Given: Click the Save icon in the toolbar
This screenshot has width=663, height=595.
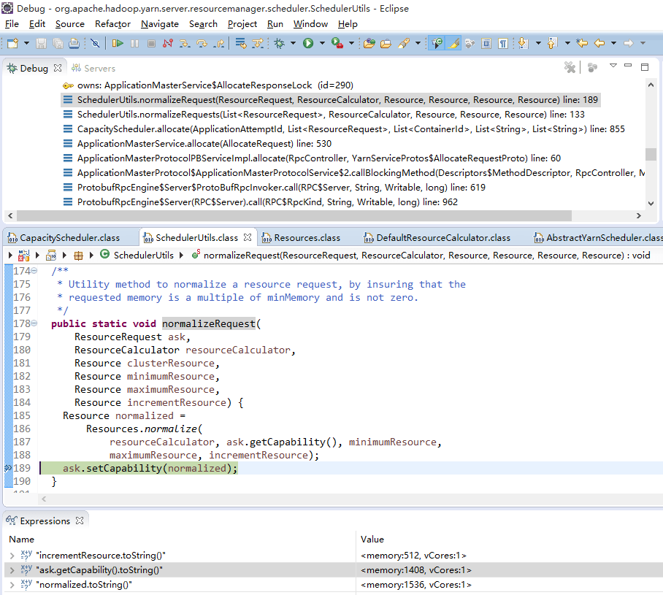Looking at the screenshot, I should [x=41, y=43].
